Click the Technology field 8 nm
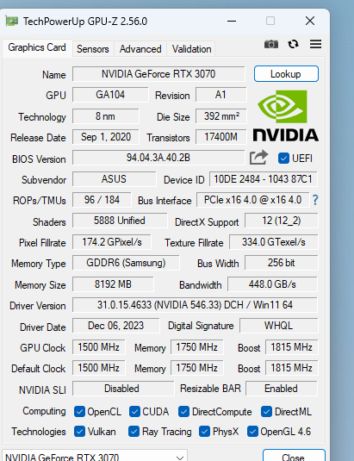Image resolution: width=354 pixels, height=461 pixels. pos(105,116)
